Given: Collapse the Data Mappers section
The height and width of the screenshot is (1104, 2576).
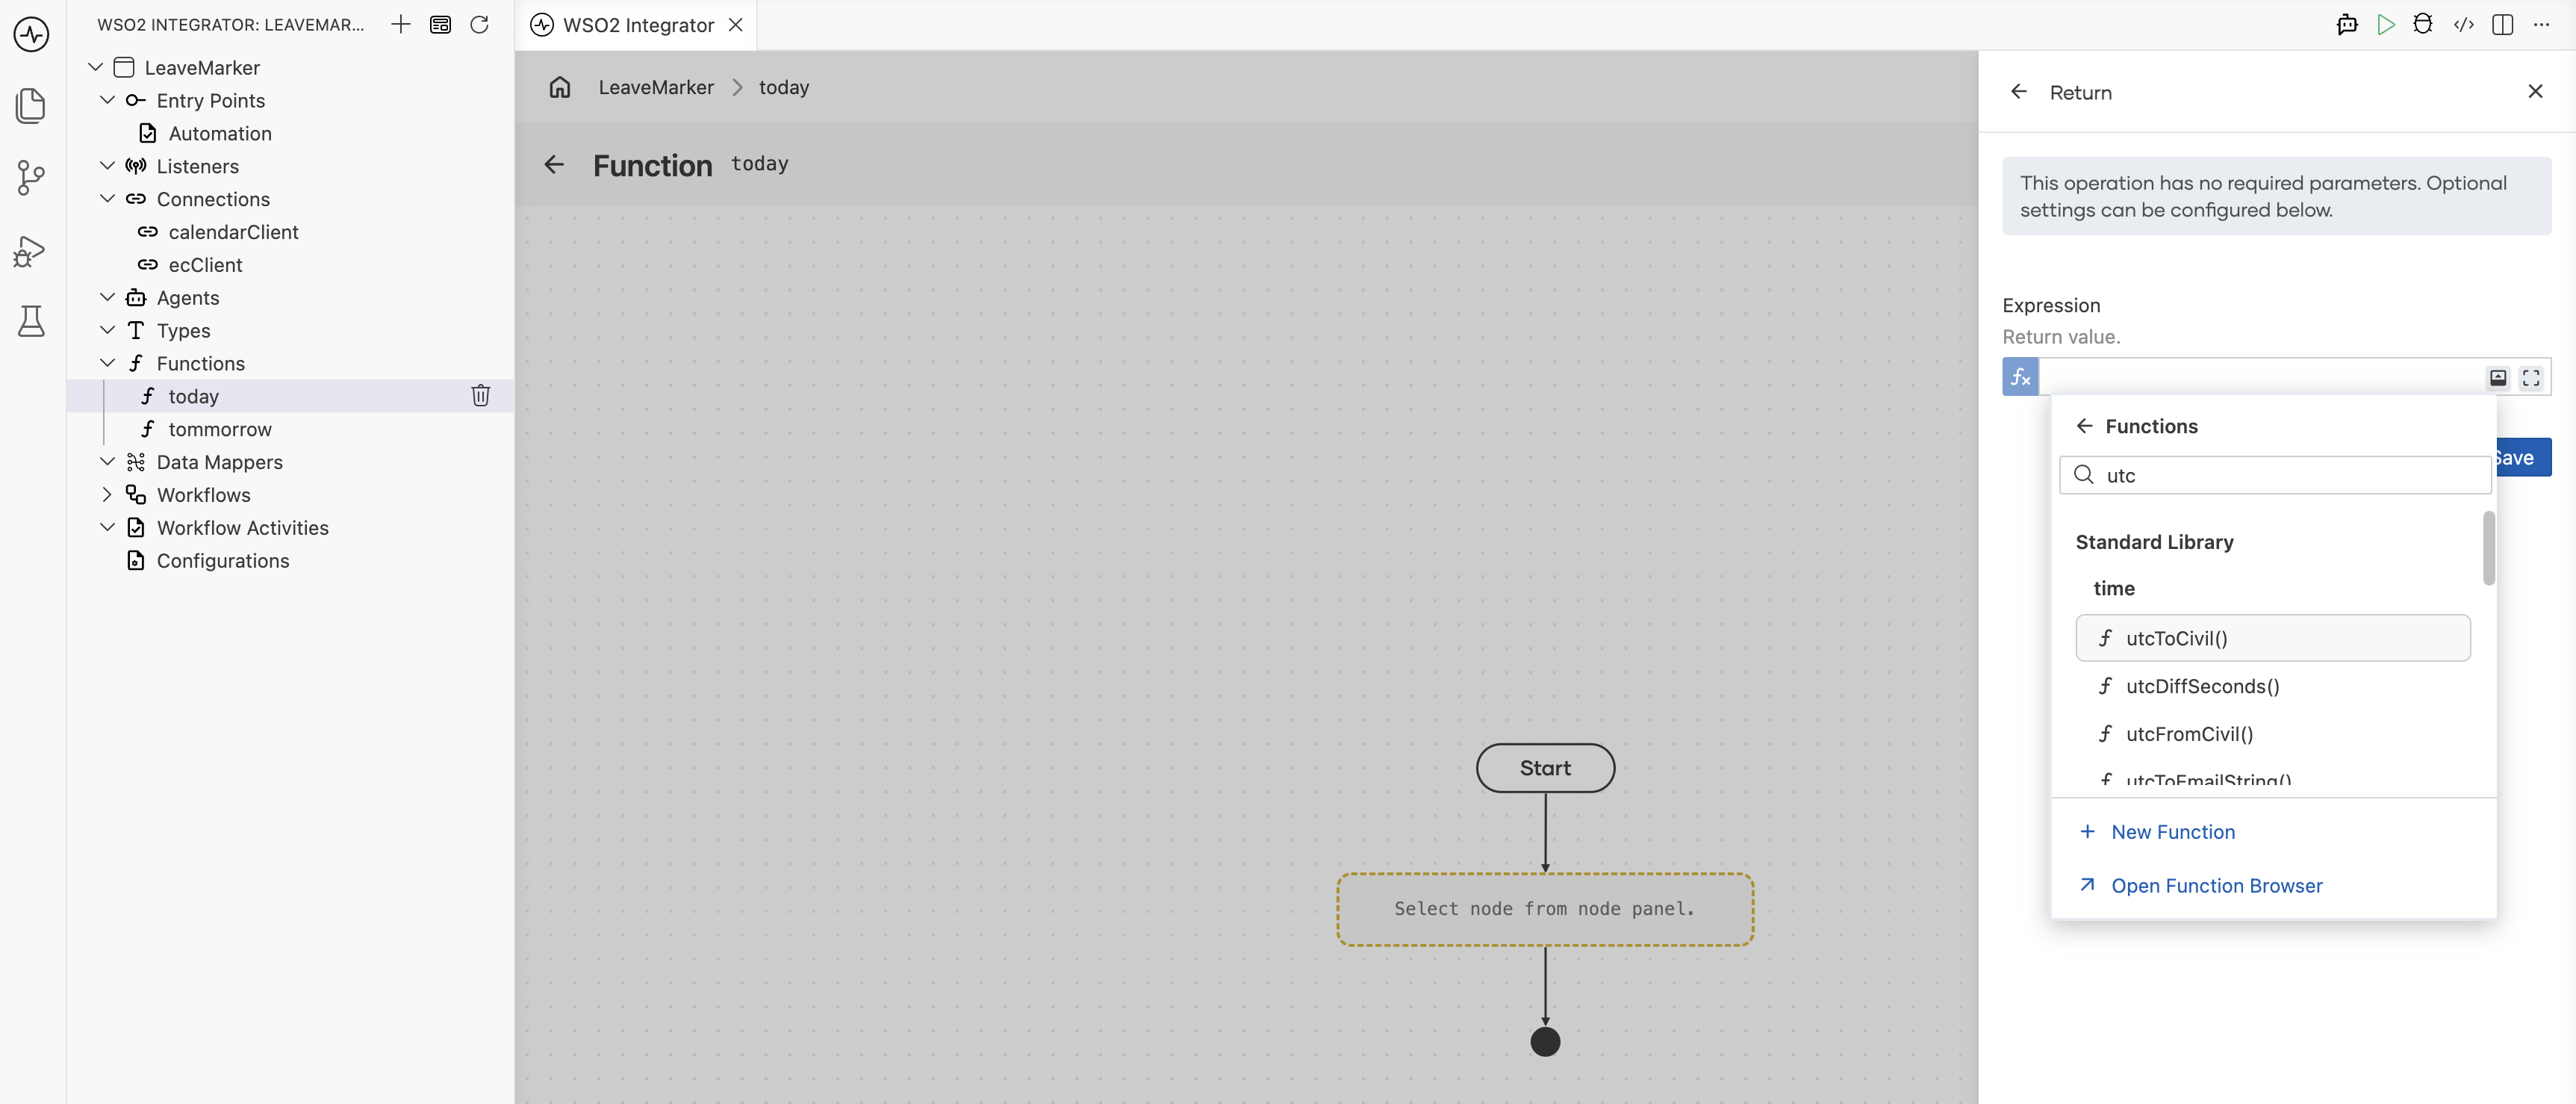Looking at the screenshot, I should click(107, 462).
